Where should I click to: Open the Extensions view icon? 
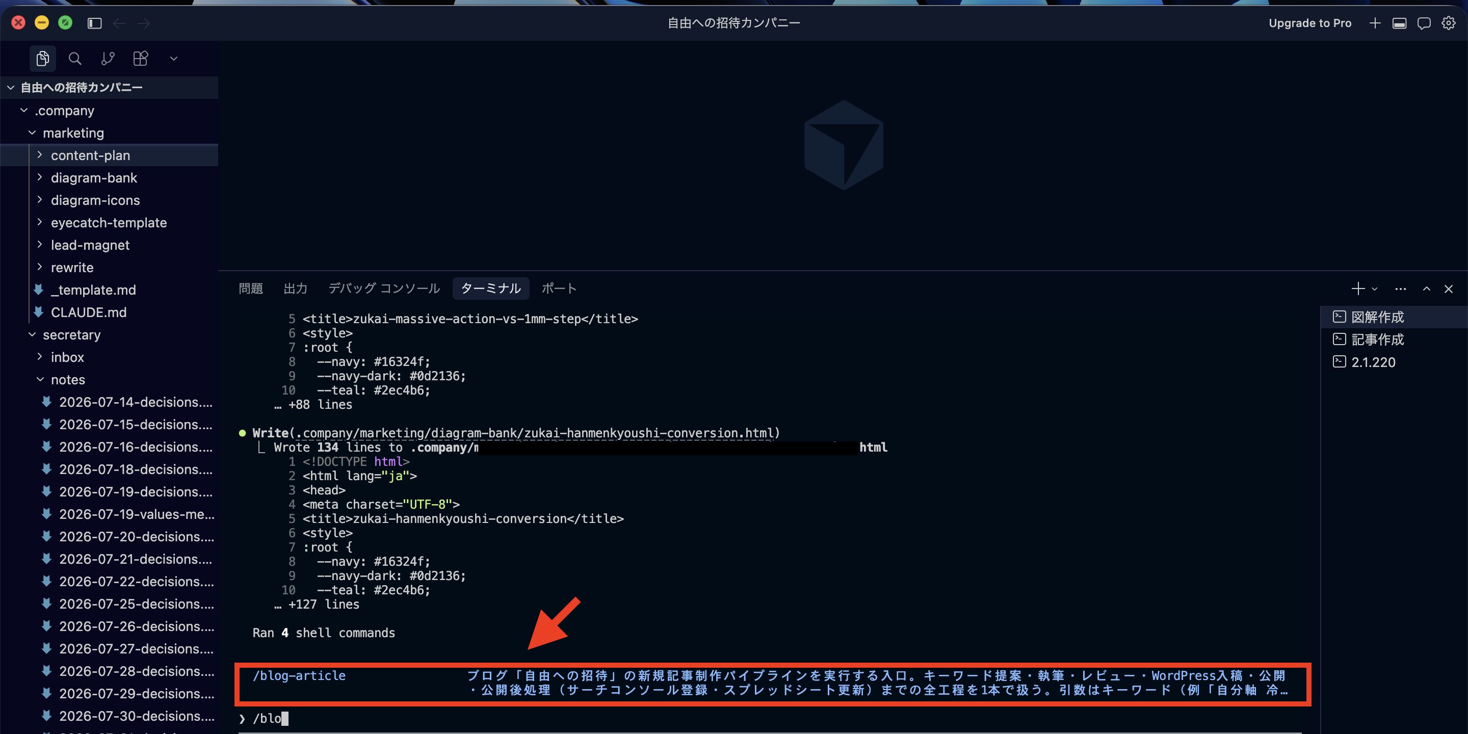pos(140,58)
